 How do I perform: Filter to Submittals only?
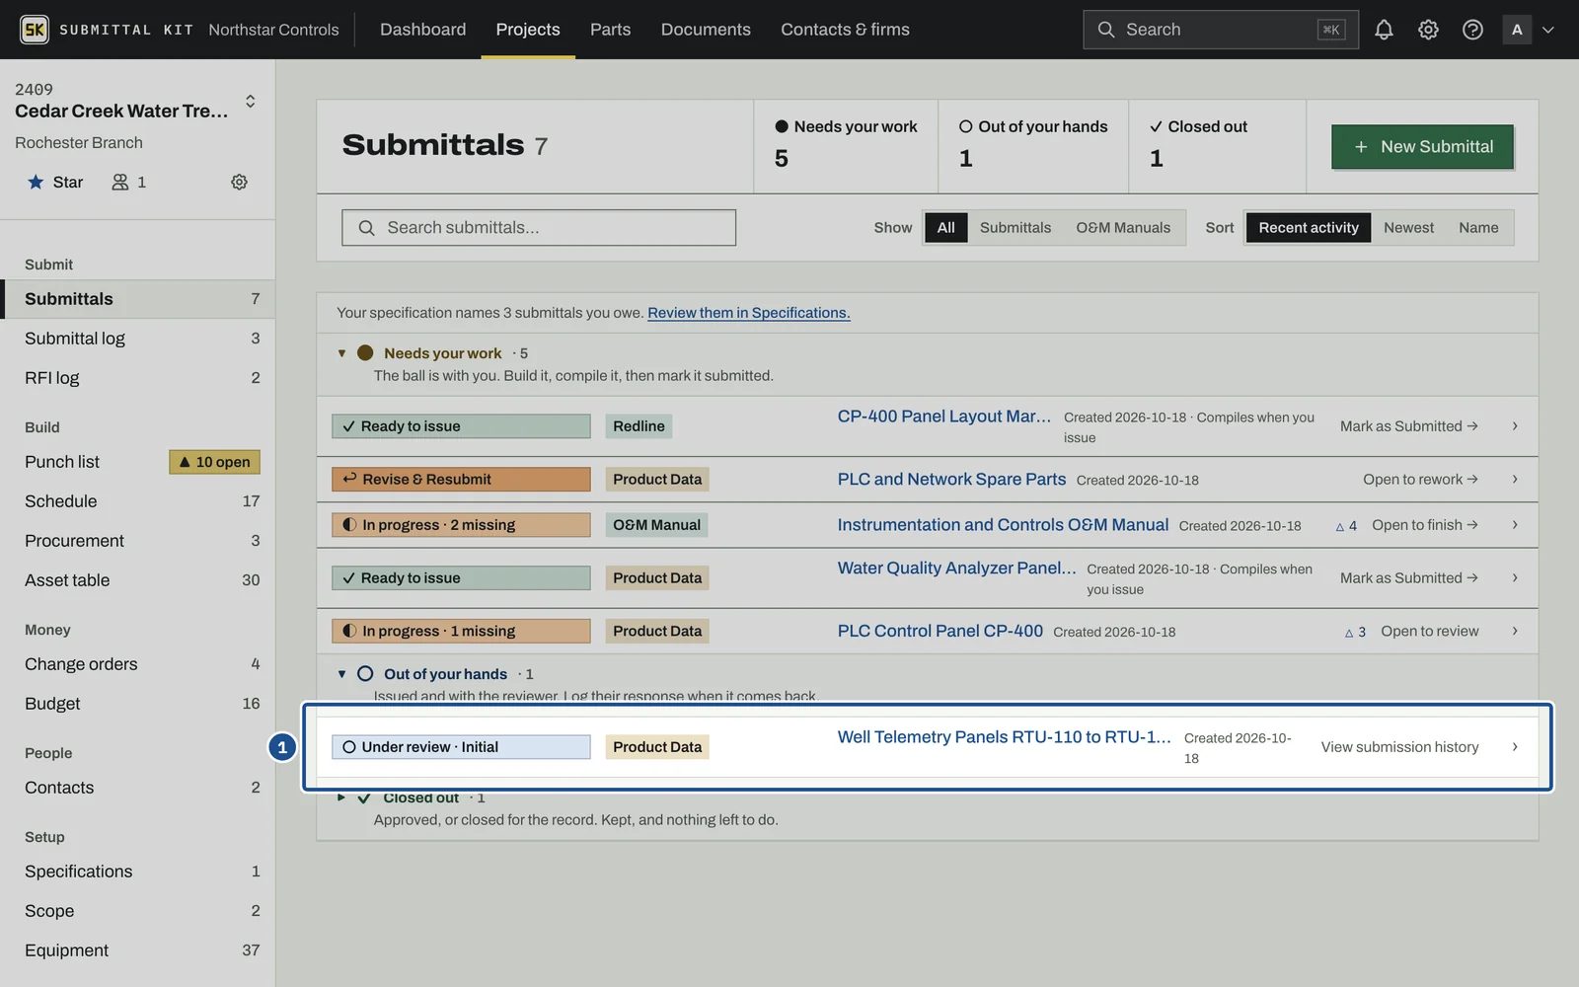coord(1015,228)
